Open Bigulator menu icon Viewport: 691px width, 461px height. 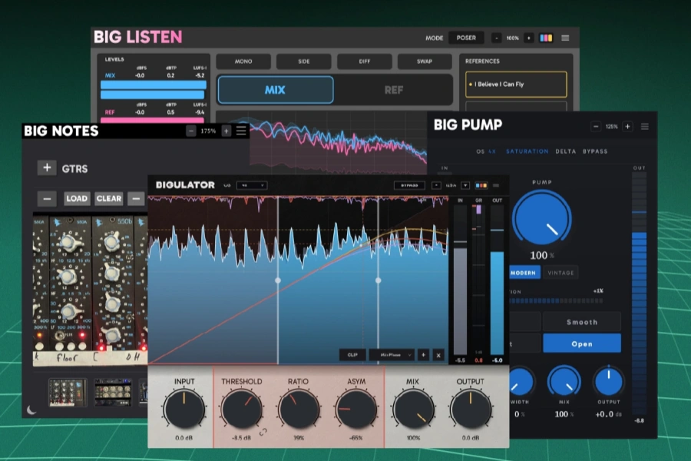(496, 185)
